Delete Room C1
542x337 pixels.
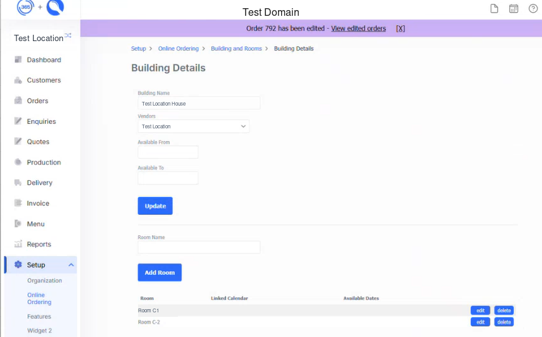point(503,310)
